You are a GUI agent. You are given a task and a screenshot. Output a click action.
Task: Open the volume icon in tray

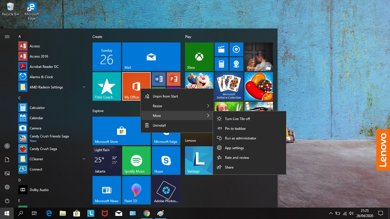[x=351, y=213]
